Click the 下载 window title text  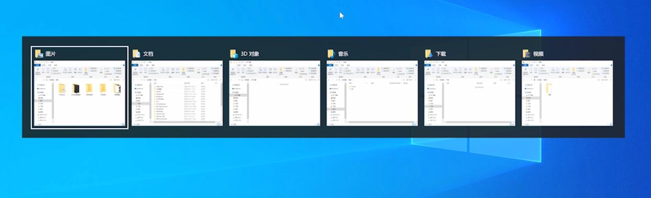click(x=441, y=54)
